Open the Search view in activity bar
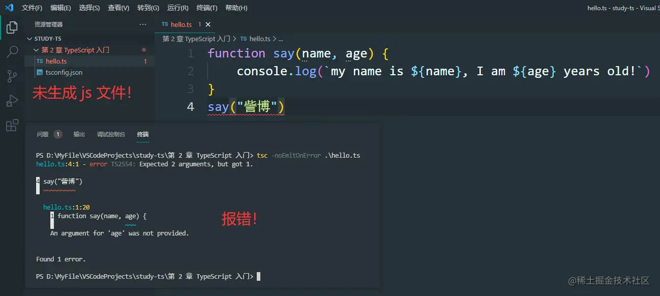The image size is (660, 296). 12,52
